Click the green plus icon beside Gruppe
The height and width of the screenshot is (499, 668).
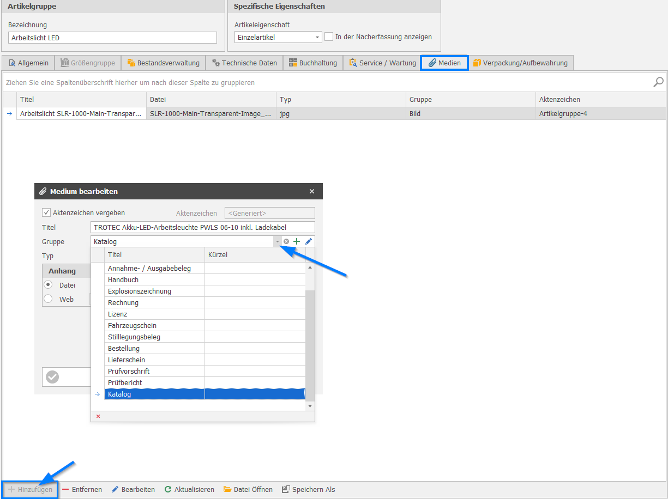coord(297,241)
